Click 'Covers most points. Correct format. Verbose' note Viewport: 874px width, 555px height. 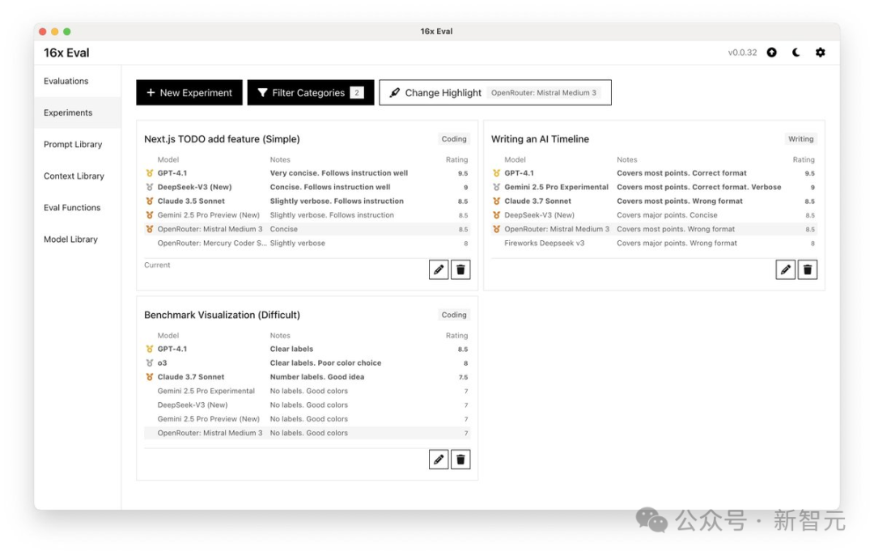click(x=699, y=187)
